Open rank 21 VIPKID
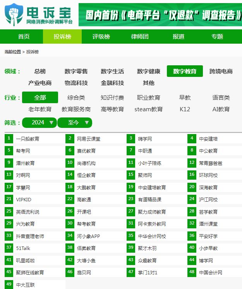The height and width of the screenshot is (289, 242). (24, 200)
